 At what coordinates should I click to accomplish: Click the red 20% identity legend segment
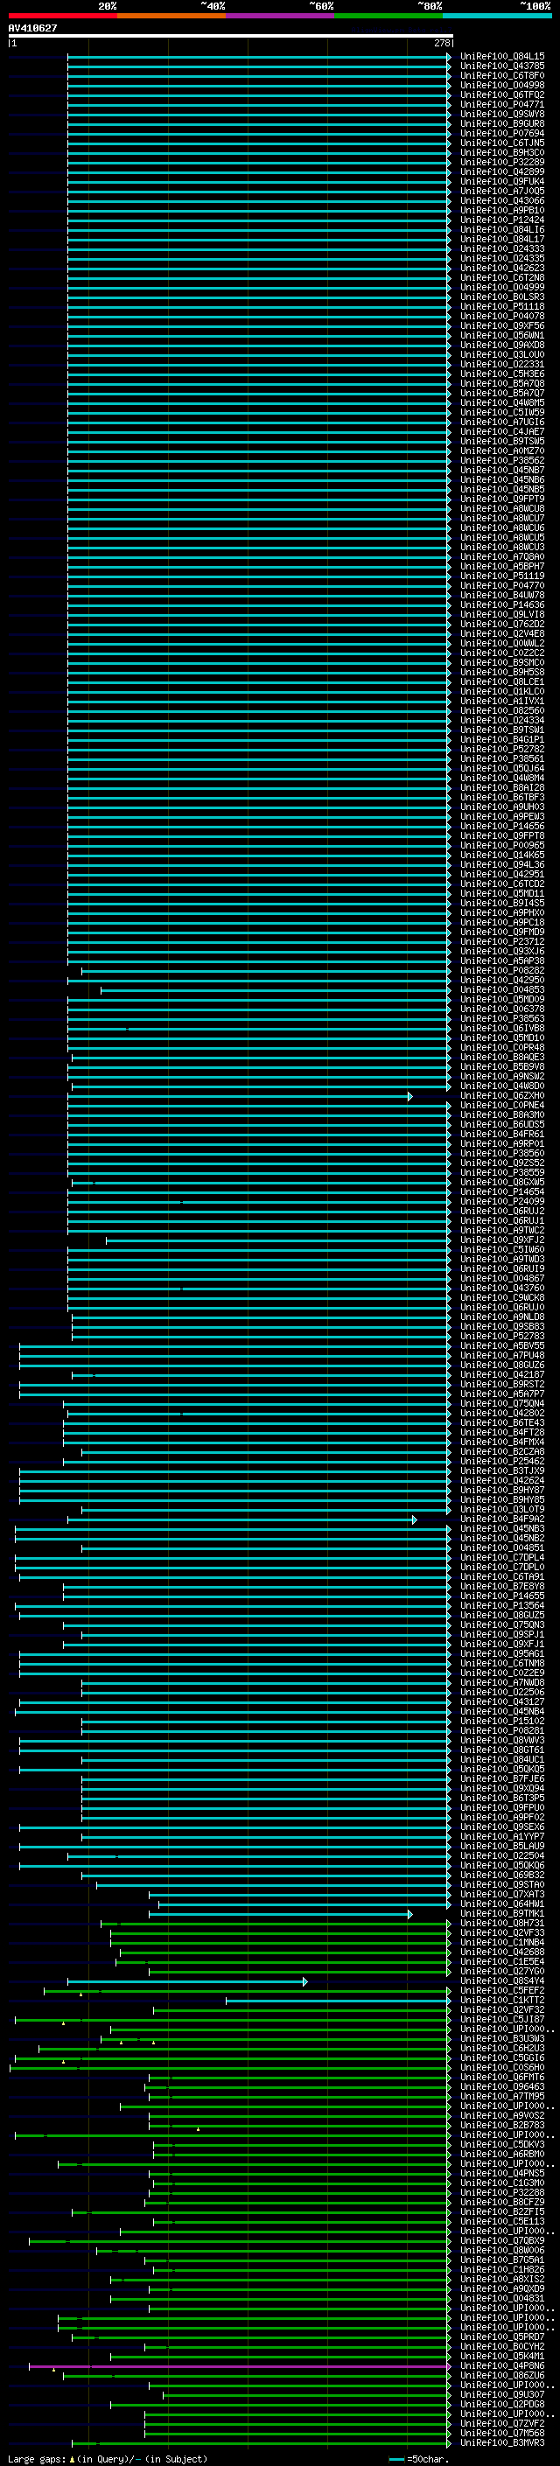pos(62,16)
